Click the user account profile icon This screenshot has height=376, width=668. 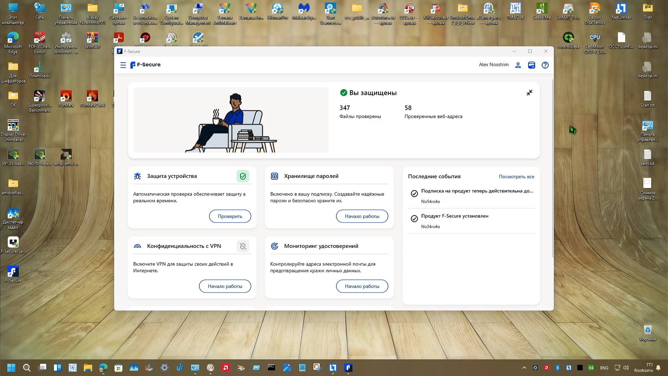[x=518, y=65]
